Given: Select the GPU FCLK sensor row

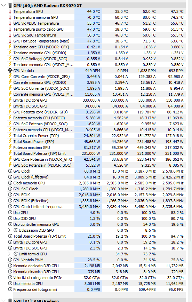Looking at the screenshot, I should 96,195.
